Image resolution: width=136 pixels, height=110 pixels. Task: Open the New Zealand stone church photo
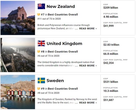18,18
